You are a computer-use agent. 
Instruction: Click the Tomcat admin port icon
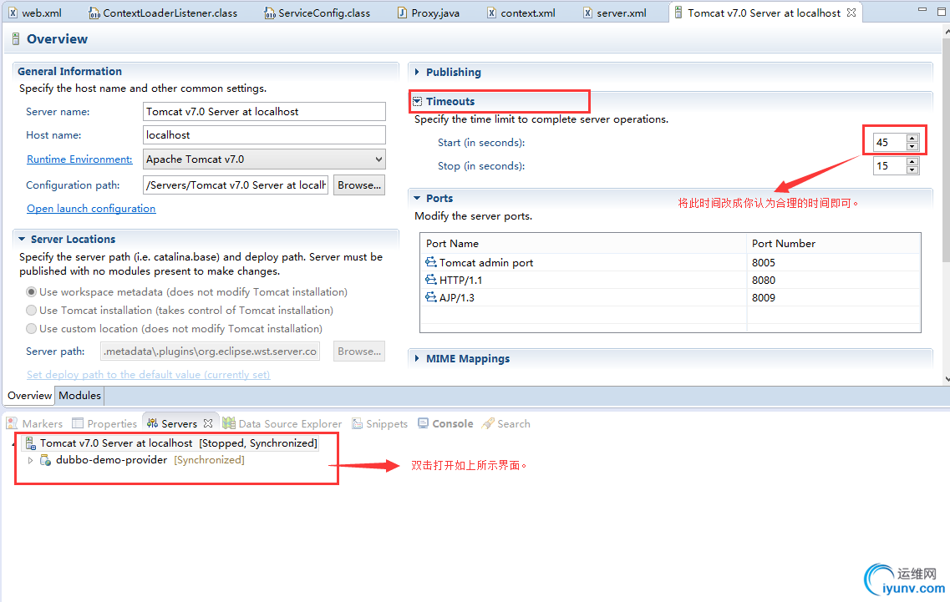pos(431,262)
